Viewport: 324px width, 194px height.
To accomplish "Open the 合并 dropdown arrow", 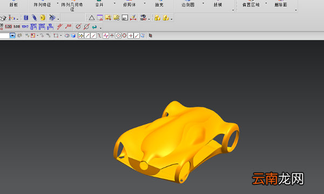I will click(114, 3).
